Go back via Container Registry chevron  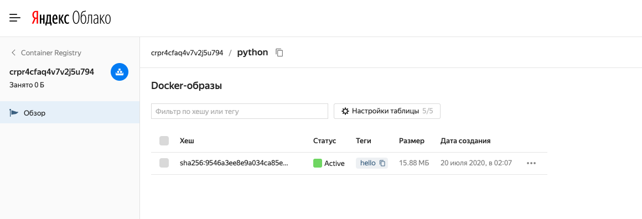point(13,53)
